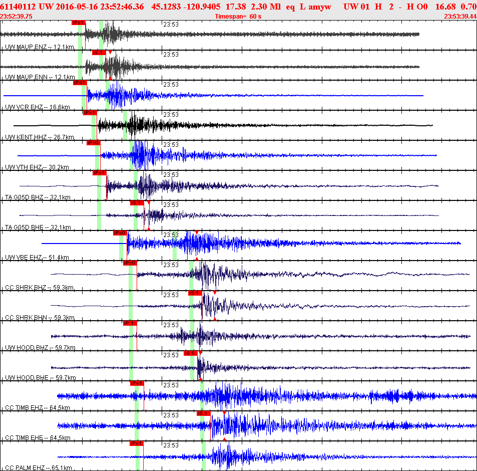Click the iPc0 pick flag on VBE EHZ trace
This screenshot has width=477, height=471.
point(120,233)
